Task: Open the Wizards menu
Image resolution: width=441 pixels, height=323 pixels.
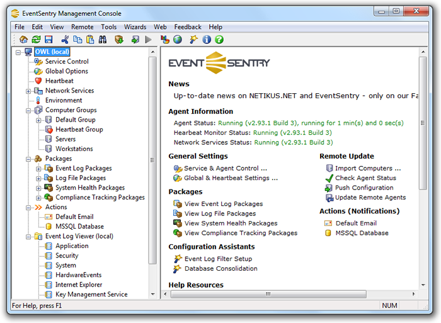Action: tap(135, 27)
